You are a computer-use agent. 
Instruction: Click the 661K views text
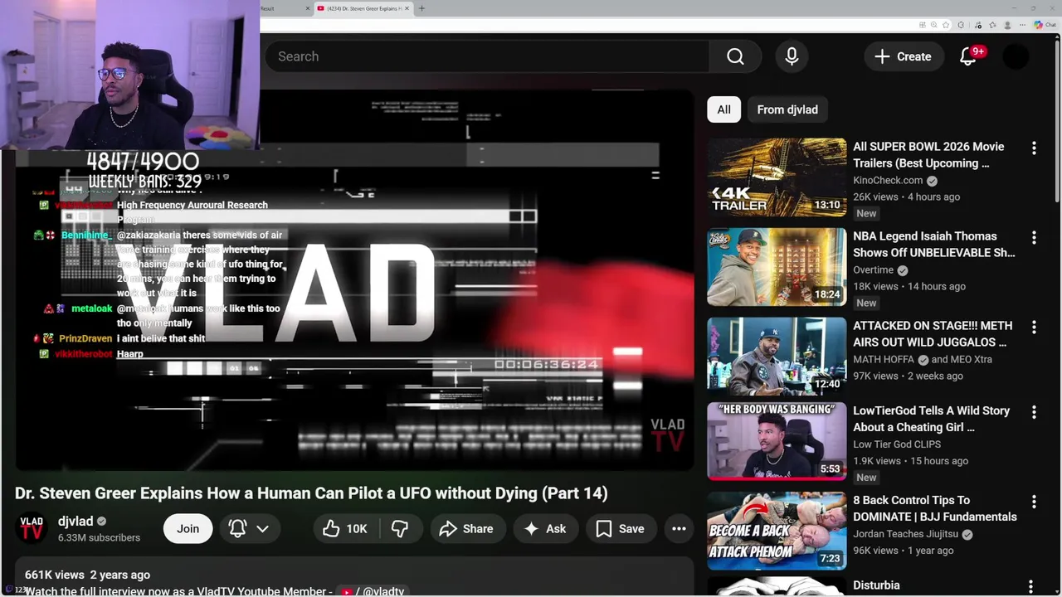click(55, 575)
